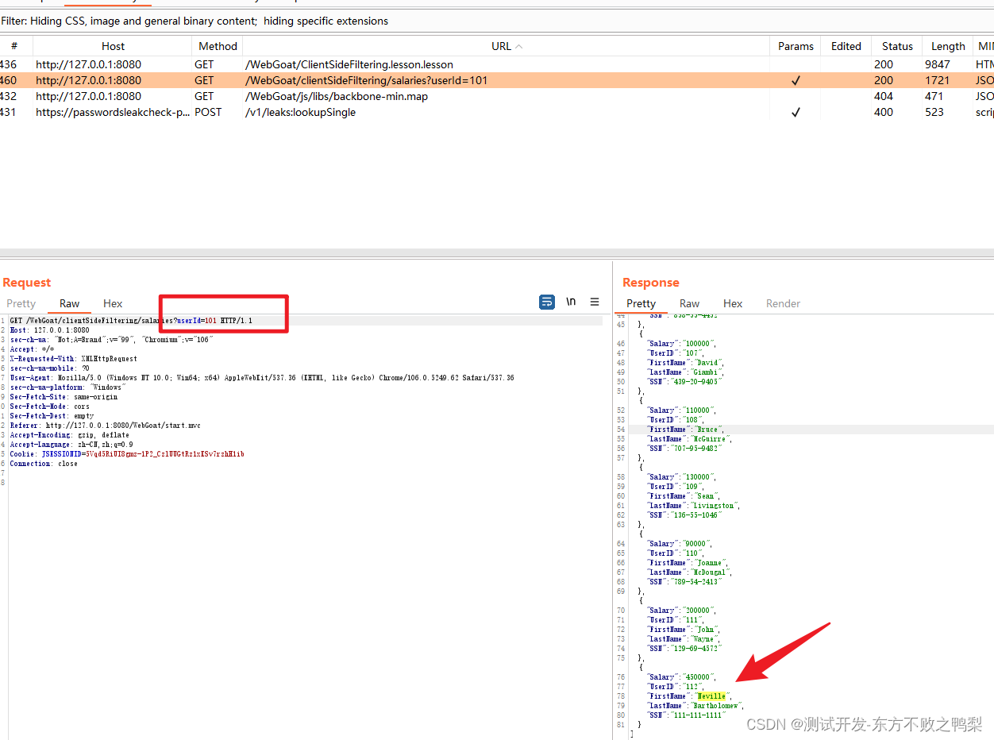Switch the Response to Raw view

(x=689, y=303)
